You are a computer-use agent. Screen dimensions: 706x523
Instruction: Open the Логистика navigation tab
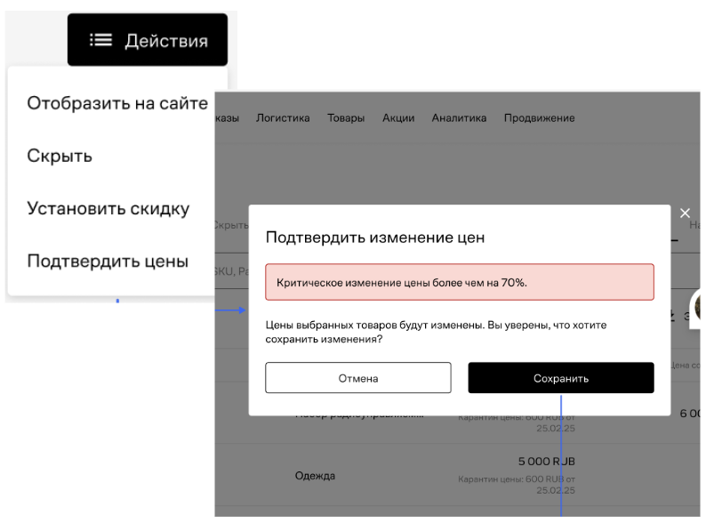[282, 118]
